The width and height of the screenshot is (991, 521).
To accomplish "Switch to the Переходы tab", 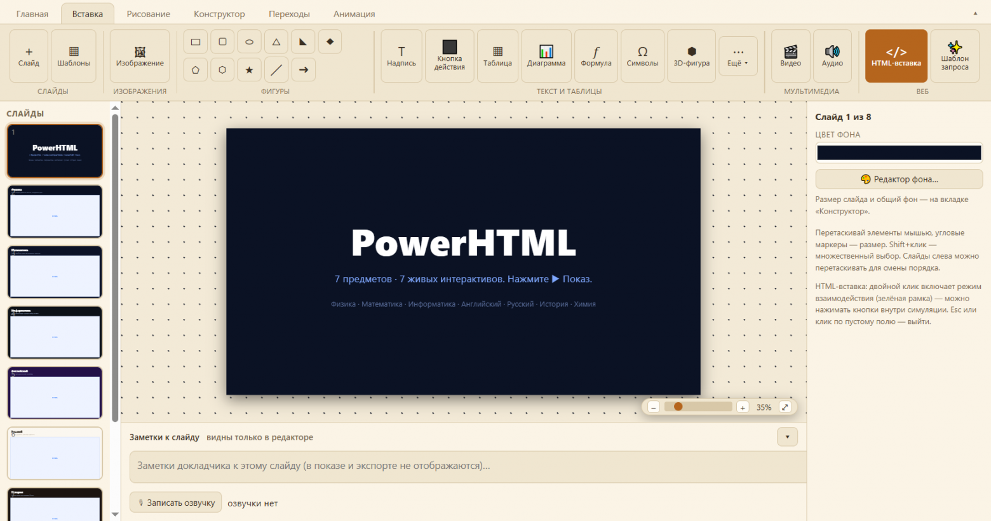I will click(290, 14).
